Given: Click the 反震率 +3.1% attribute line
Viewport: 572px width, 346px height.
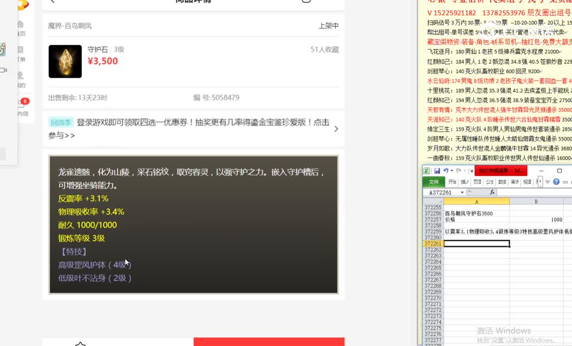Looking at the screenshot, I should (x=83, y=198).
